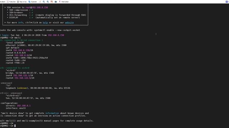Click the "lo" device name
The height and width of the screenshot is (128, 229).
tap(8, 86)
